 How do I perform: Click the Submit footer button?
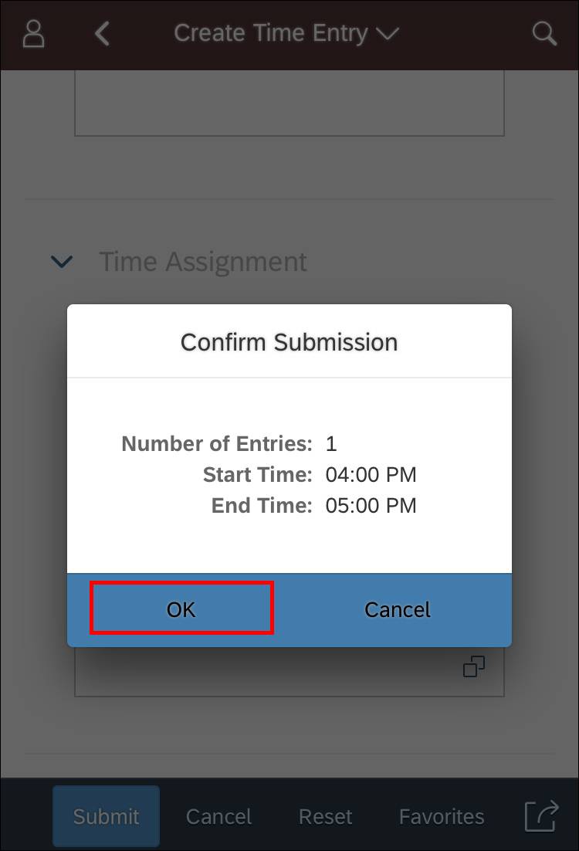tap(107, 816)
